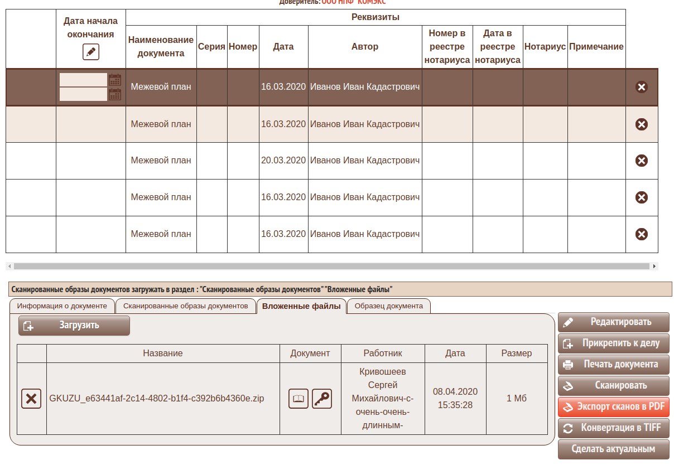Screen dimensions: 674x465
Task: Open the lower calendar picker in highlighted row
Action: [115, 94]
